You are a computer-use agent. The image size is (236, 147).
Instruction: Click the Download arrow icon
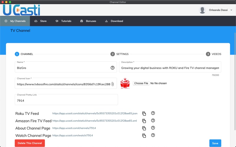[106, 21]
